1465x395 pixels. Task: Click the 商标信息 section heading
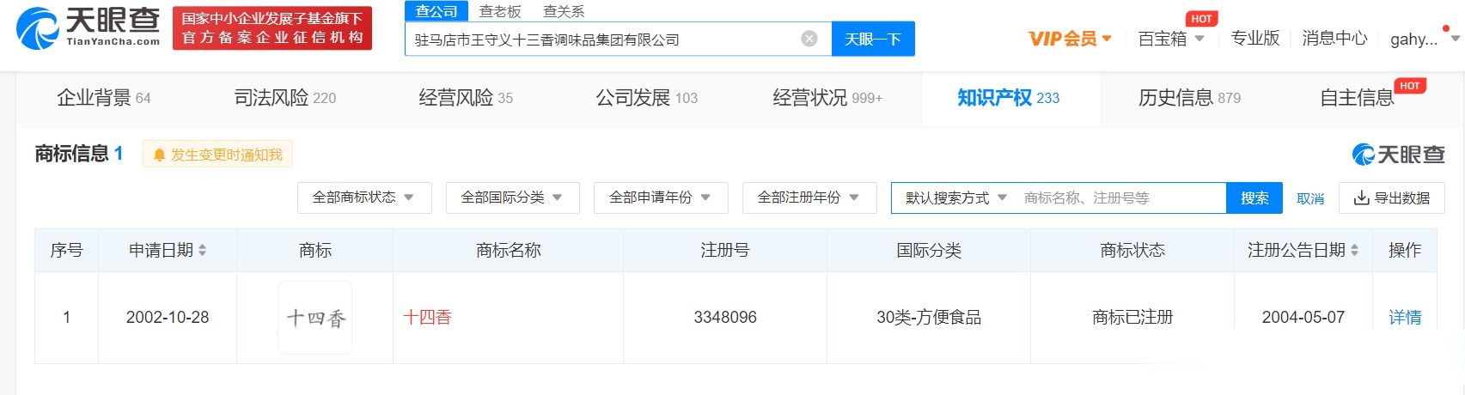coord(71,154)
